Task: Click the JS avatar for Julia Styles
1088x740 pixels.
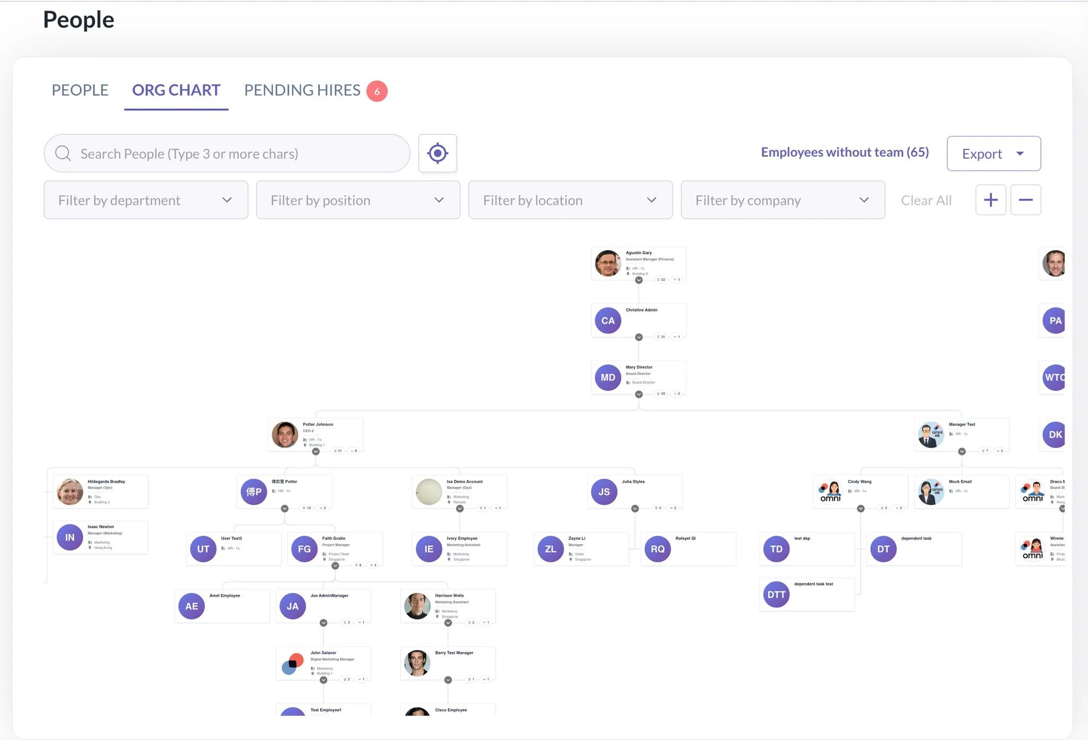Action: coord(604,492)
